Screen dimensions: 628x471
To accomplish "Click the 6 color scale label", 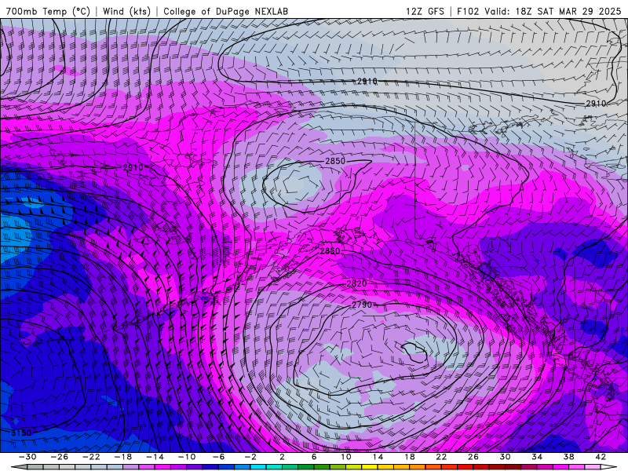I will [313, 457].
